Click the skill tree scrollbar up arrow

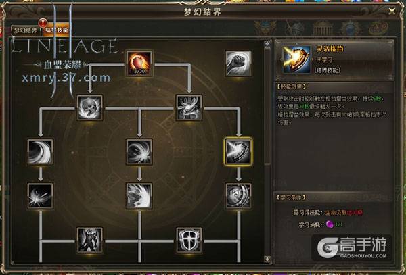(267, 44)
